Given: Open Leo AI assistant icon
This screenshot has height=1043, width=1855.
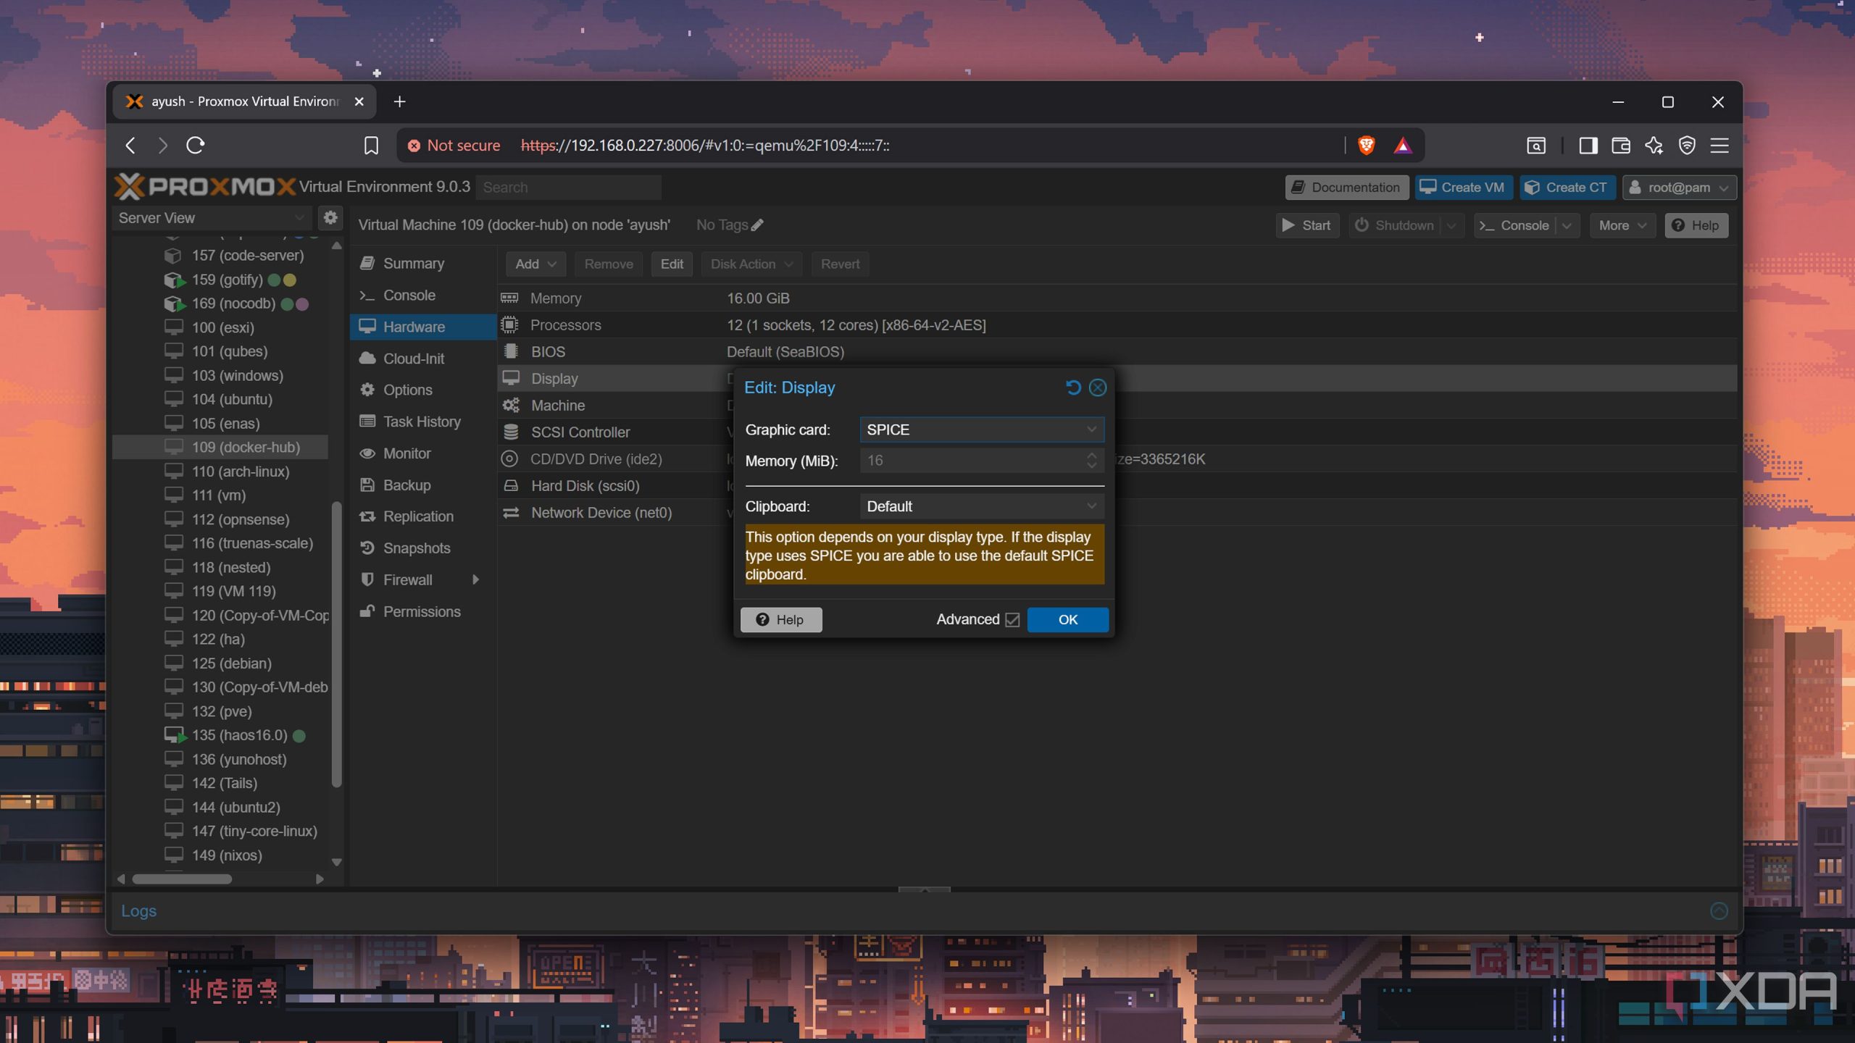Looking at the screenshot, I should point(1654,146).
